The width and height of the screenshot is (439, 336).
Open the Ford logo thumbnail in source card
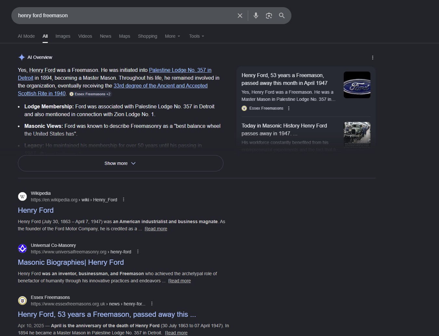coord(357,85)
